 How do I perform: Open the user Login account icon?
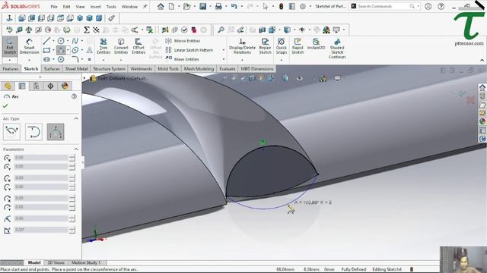pyautogui.click(x=428, y=6)
